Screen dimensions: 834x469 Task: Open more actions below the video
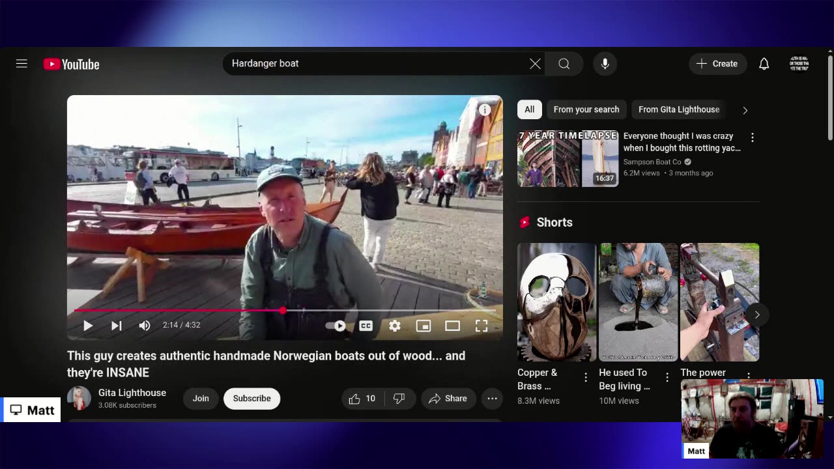pos(493,399)
